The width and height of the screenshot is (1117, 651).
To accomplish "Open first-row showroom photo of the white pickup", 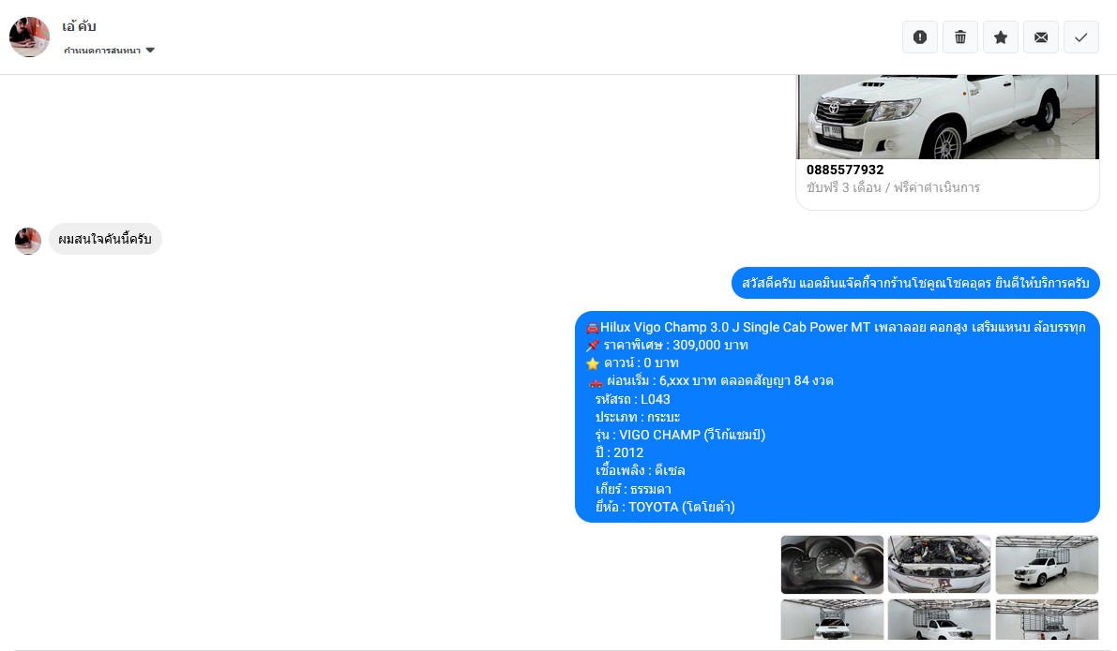I will [x=1047, y=565].
